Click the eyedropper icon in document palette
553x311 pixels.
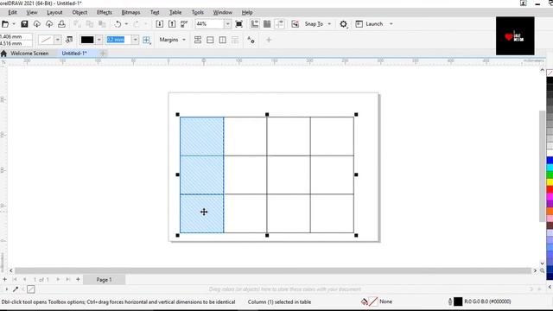pos(16,289)
